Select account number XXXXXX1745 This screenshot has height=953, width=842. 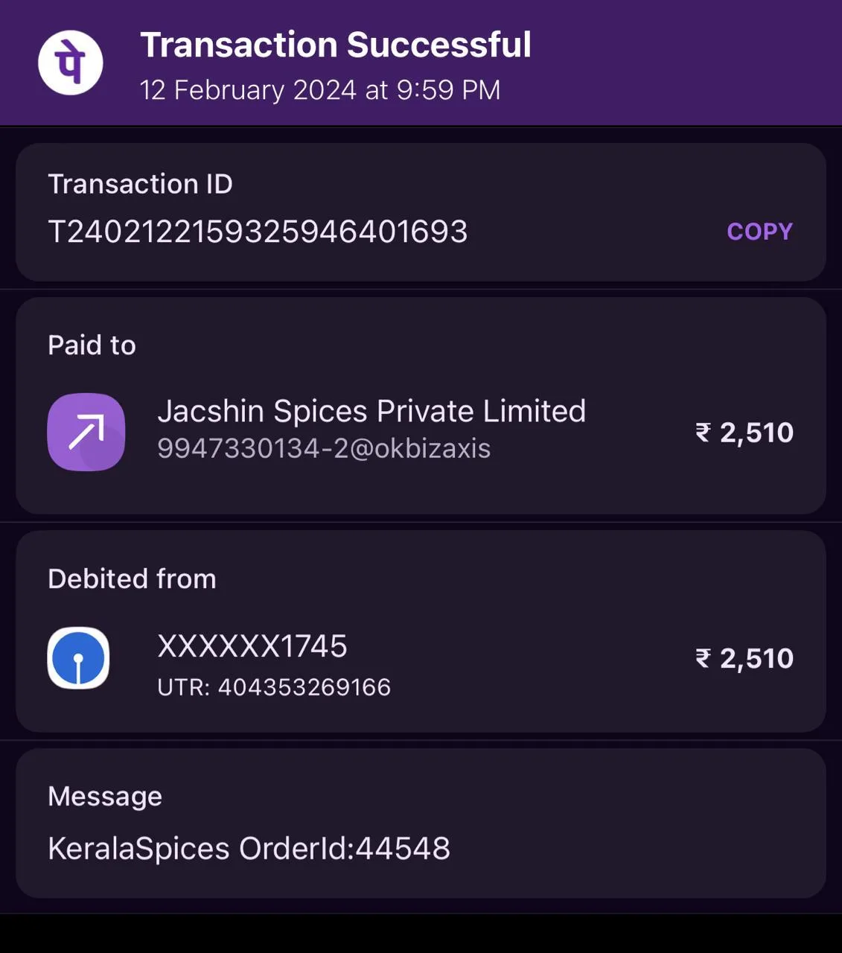click(252, 646)
